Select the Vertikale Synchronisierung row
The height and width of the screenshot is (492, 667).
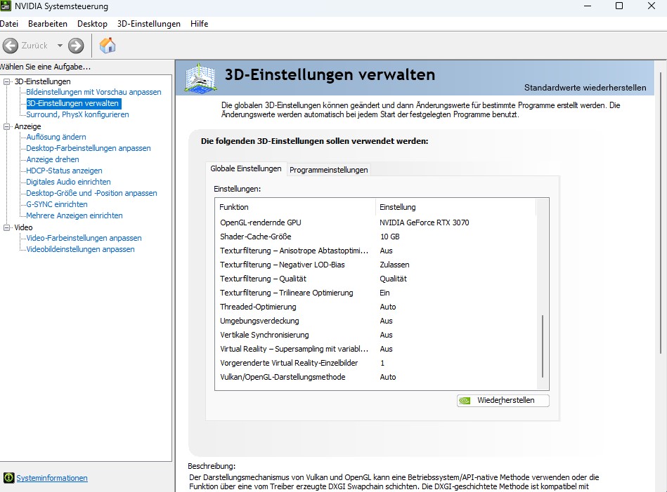point(376,334)
